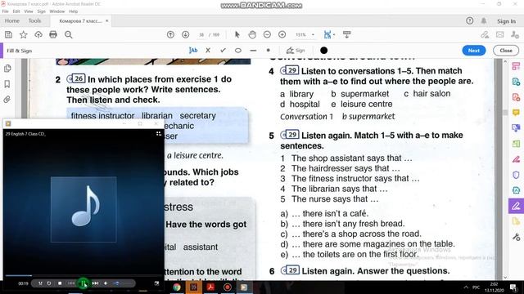Select the circle annotation tool
This screenshot has height=294, width=524.
(x=238, y=51)
